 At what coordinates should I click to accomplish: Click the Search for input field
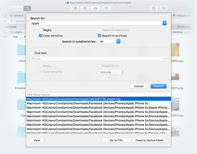(97, 23)
